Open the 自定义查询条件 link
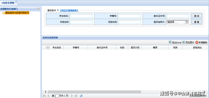 [69, 10]
